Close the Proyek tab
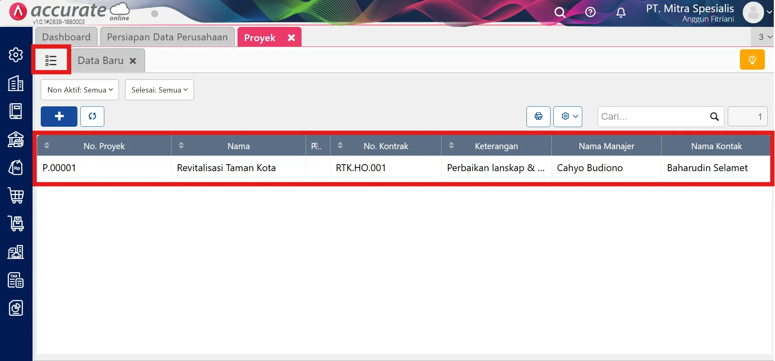This screenshot has width=775, height=361. [291, 37]
